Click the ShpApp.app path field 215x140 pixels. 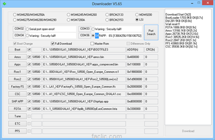click(x=84, y=102)
